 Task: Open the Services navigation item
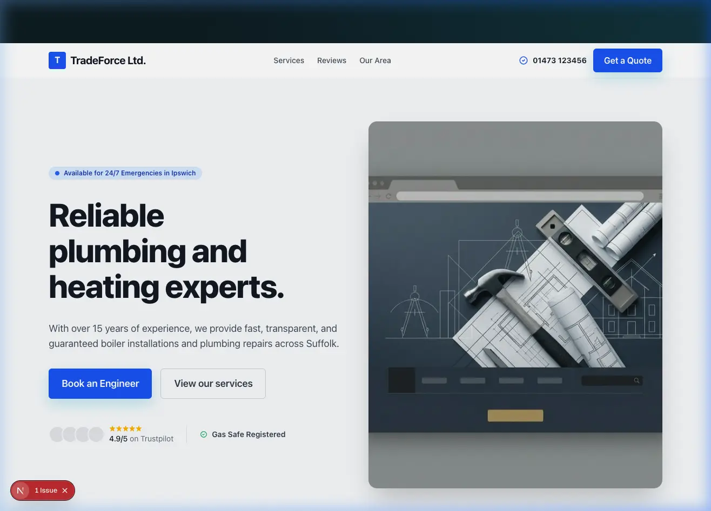(x=289, y=60)
